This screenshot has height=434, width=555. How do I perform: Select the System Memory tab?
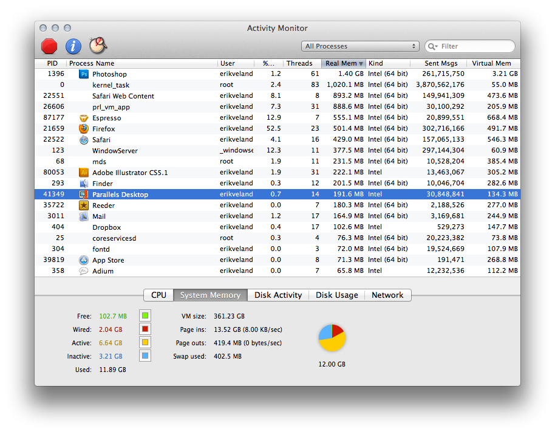click(210, 295)
